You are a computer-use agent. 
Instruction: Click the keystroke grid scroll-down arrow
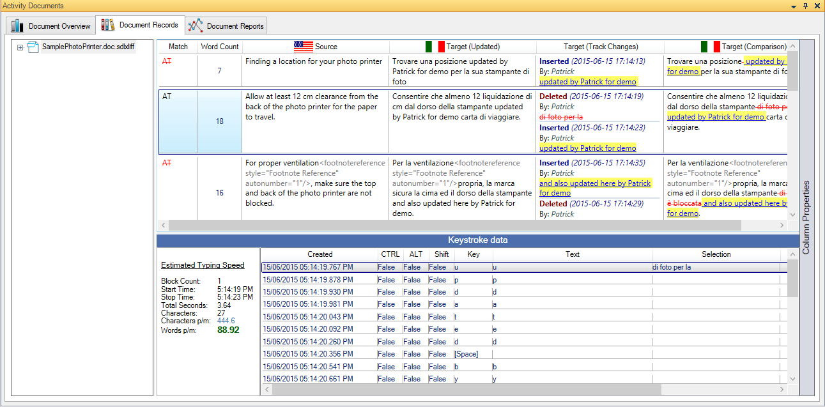pos(793,379)
